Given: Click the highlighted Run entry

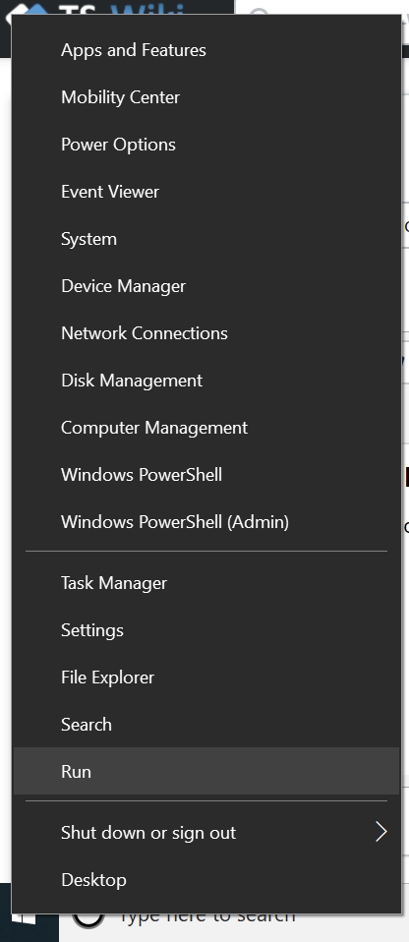Looking at the screenshot, I should click(206, 771).
